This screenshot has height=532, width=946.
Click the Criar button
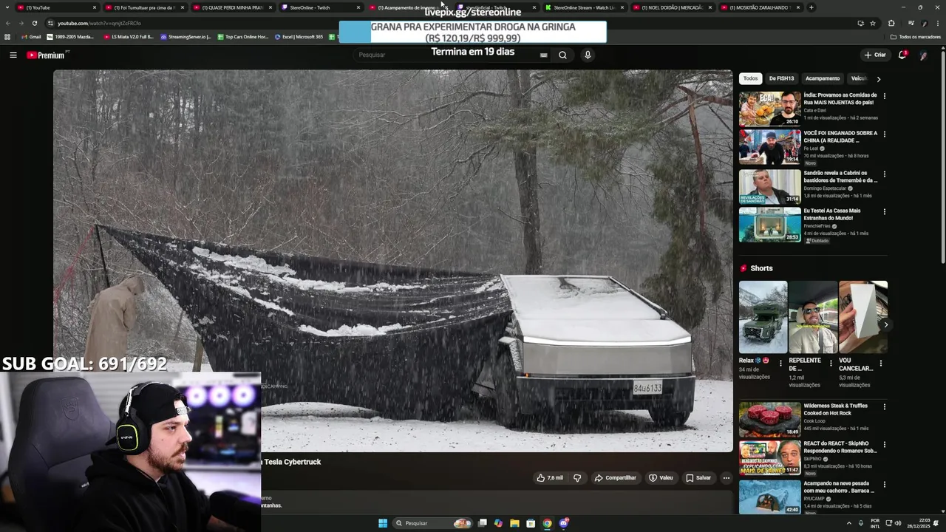(875, 55)
